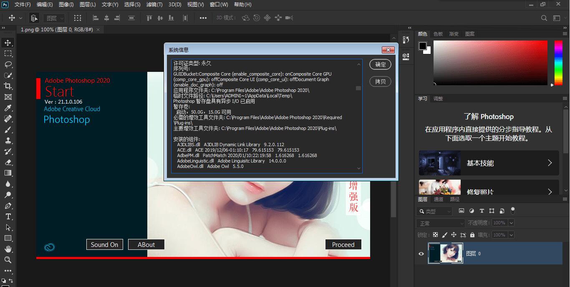
Task: Expand the 基本技能 tutorial category
Action: pyautogui.click(x=489, y=163)
